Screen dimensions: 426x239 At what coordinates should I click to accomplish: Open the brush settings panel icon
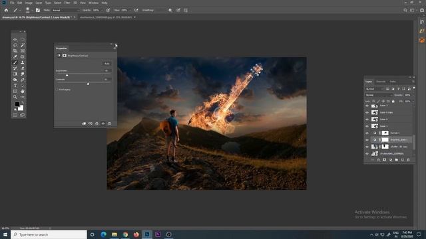tap(38, 11)
